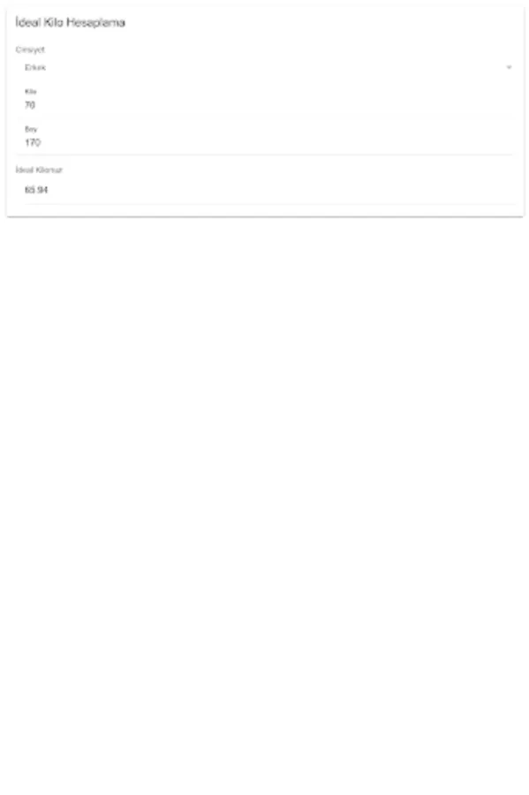Screen dimensions: 529x795
Task: Click the underline beneath the Kilo field
Action: [268, 118]
